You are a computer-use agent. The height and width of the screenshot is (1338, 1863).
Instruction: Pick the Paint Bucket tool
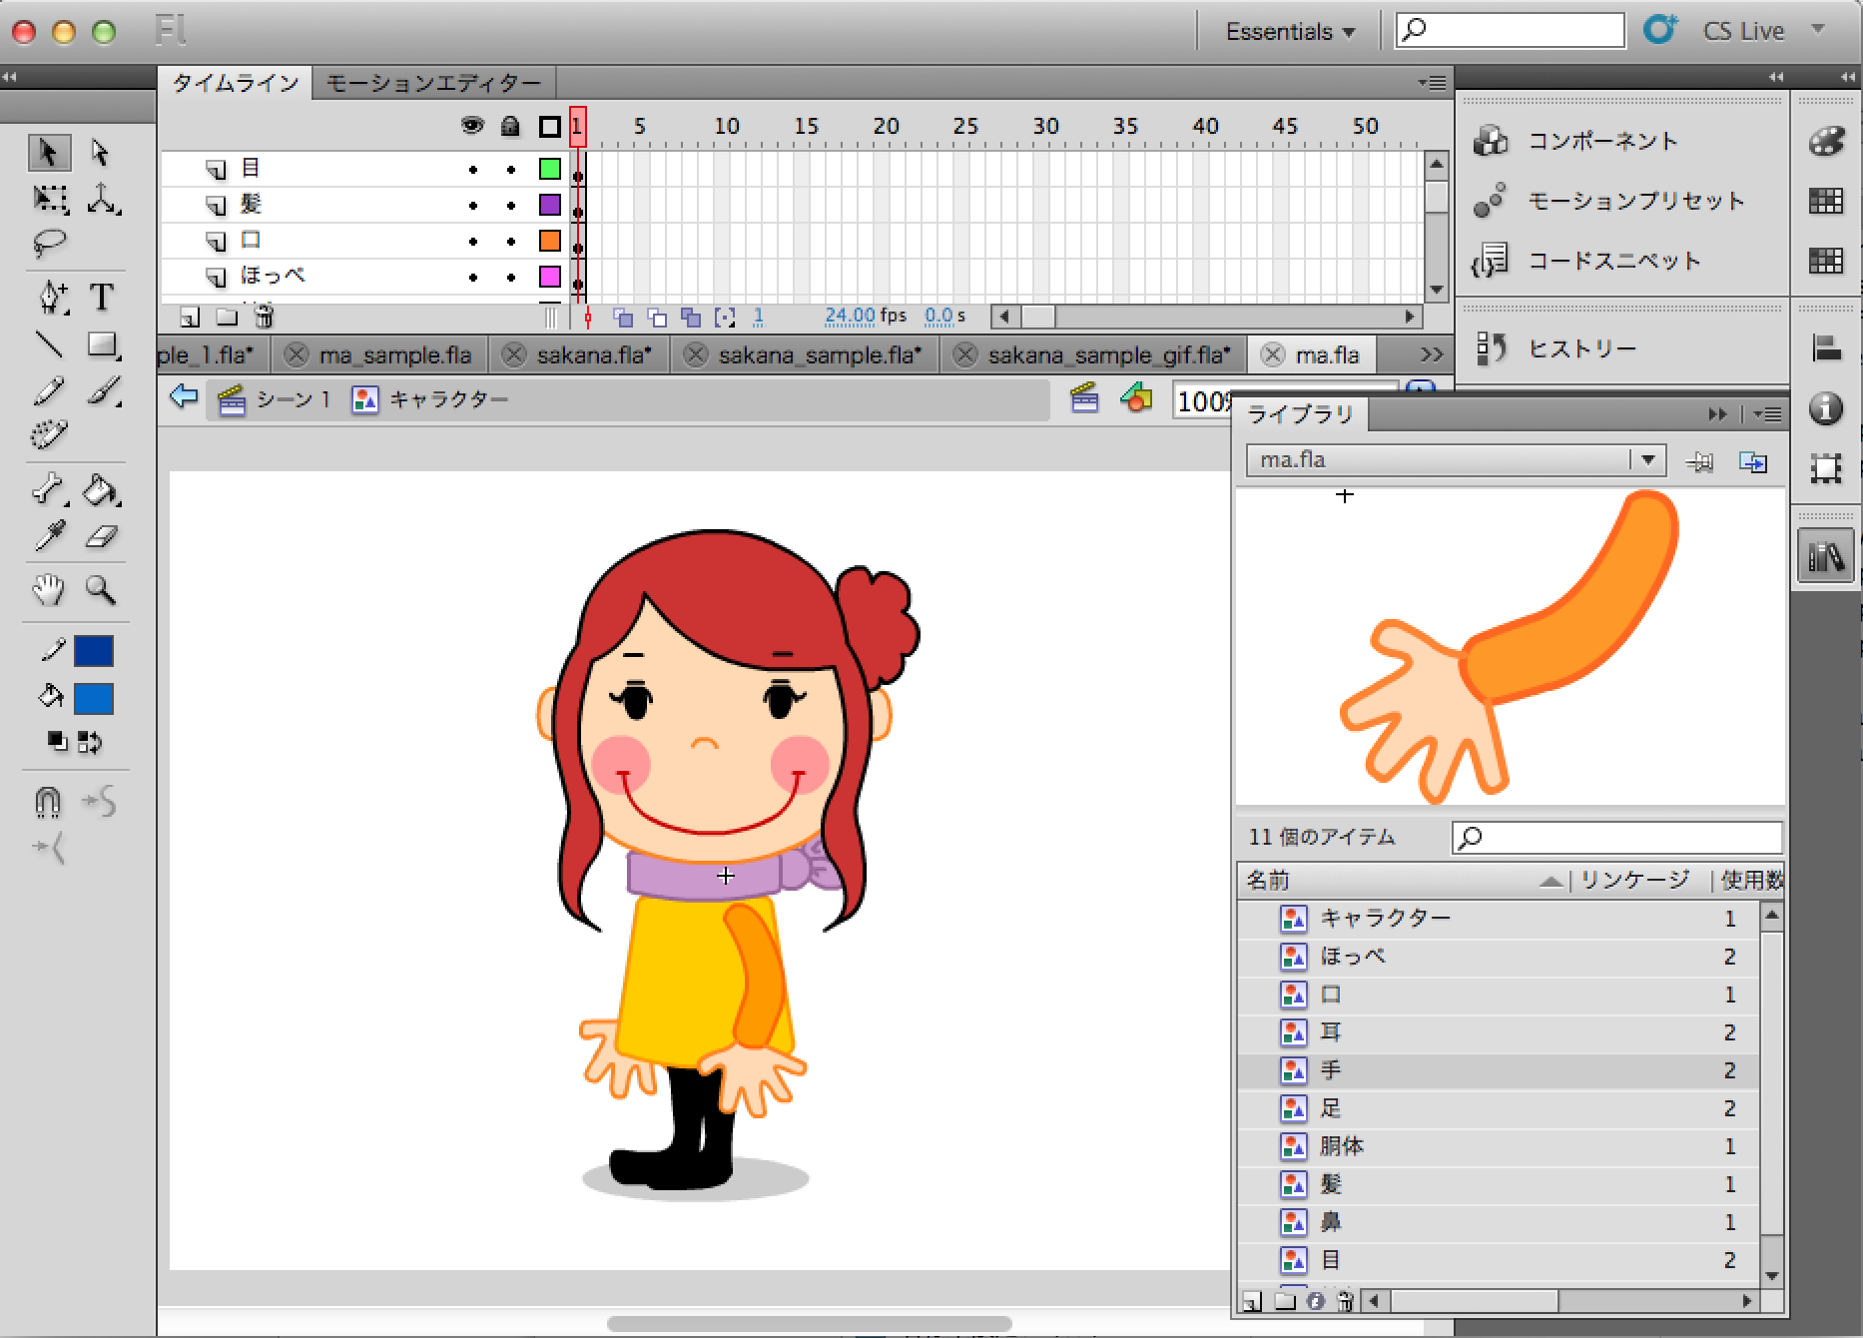pos(101,490)
